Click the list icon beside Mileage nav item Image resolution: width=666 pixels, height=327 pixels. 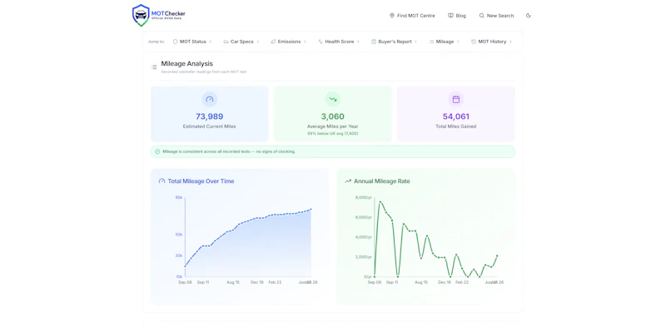[x=431, y=42]
